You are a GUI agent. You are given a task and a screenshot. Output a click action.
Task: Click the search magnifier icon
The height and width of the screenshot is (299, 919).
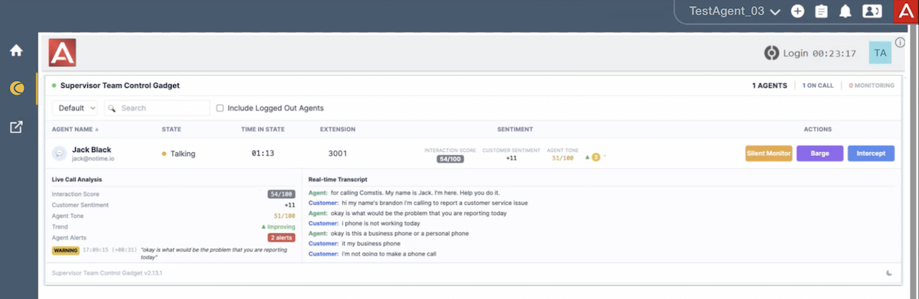coord(112,108)
